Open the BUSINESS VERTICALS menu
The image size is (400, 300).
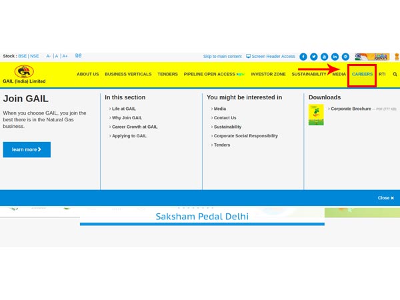(x=128, y=74)
